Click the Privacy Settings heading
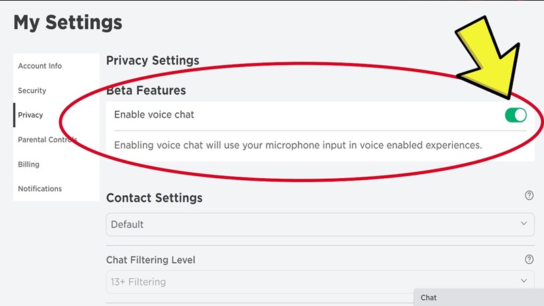Screen dimensions: 544x306 [x=152, y=61]
